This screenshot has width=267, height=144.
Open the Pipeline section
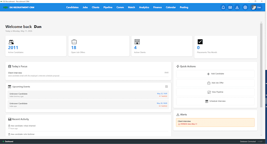click(108, 7)
